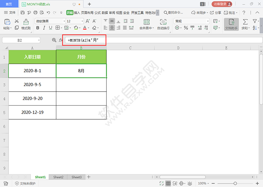Viewport: 263px width, 187px height.
Task: Click the 访客登录 login button
Action: (x=222, y=4)
